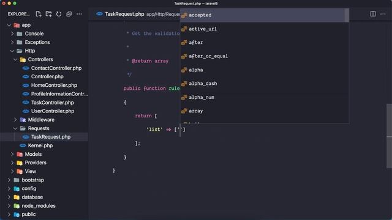Click the PHP icon on TaskRequest.php tab
The height and width of the screenshot is (220, 392).
tap(99, 14)
